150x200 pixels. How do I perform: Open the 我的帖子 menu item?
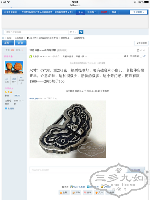tap(91, 12)
